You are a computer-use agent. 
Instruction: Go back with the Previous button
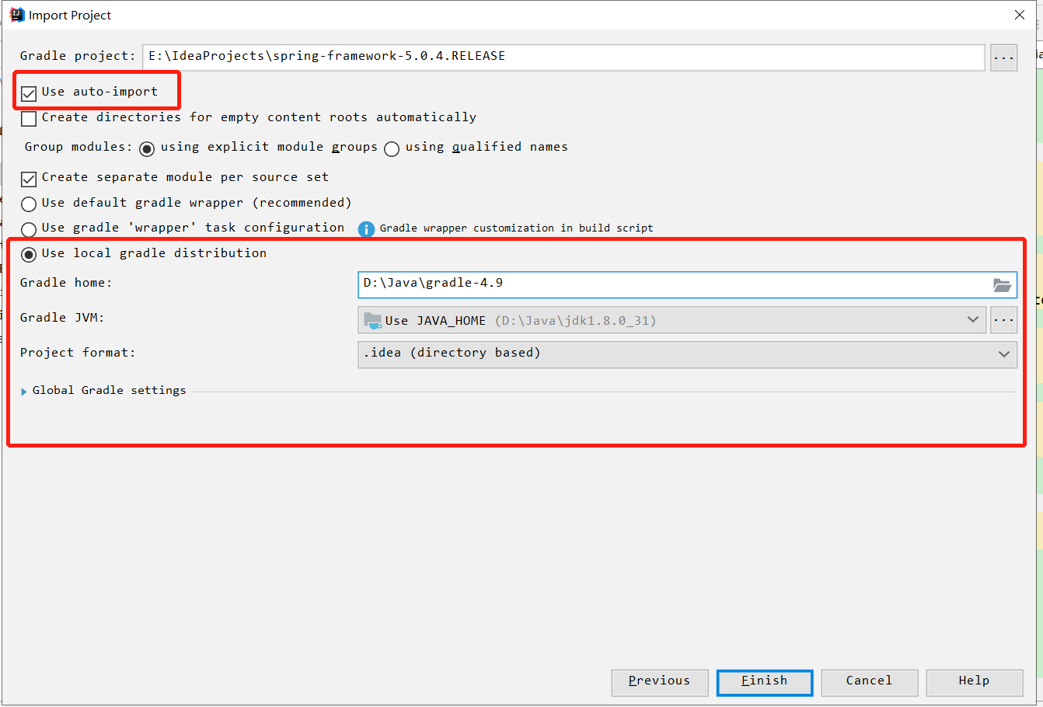660,682
